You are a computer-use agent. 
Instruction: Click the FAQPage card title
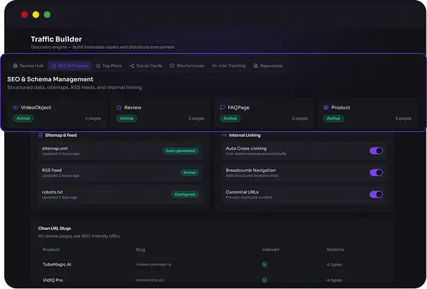pyautogui.click(x=239, y=108)
